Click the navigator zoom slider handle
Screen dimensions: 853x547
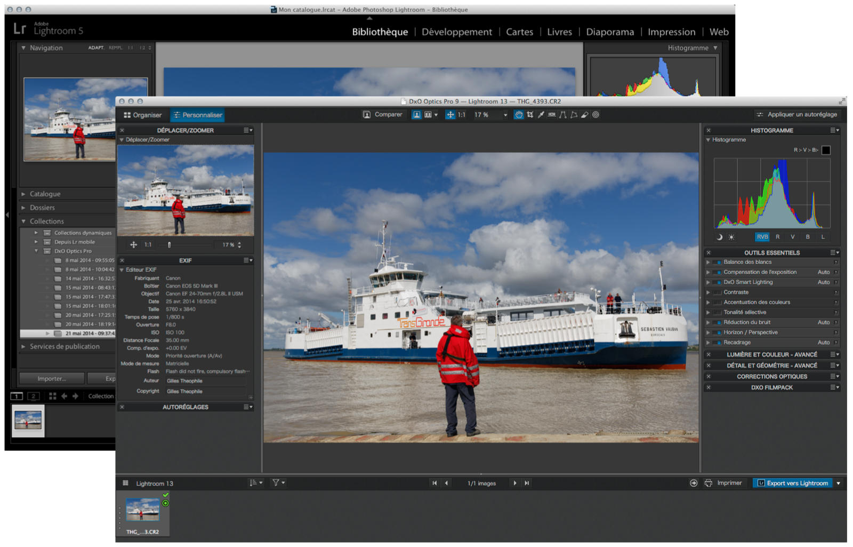click(170, 245)
